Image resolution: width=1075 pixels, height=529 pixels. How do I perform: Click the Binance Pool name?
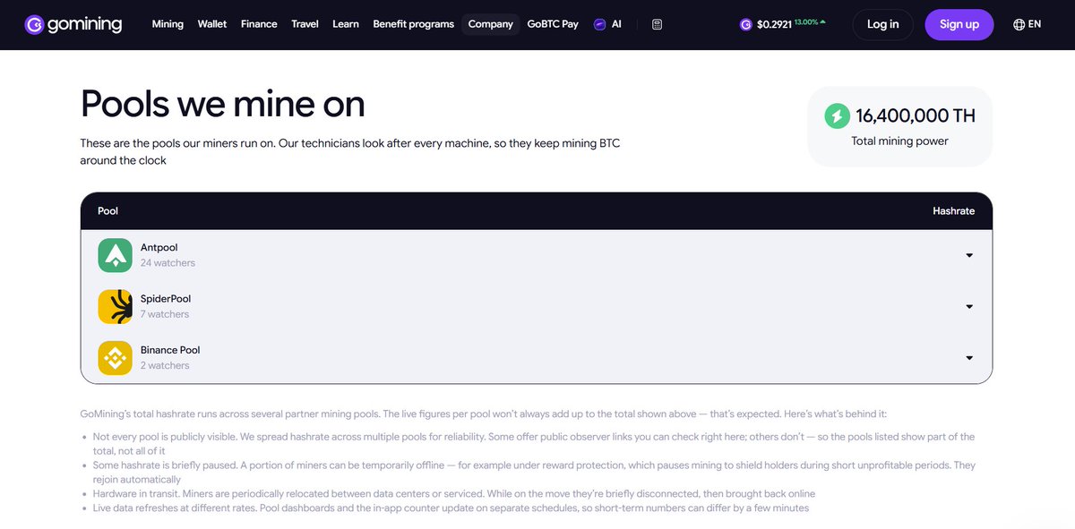pos(170,350)
